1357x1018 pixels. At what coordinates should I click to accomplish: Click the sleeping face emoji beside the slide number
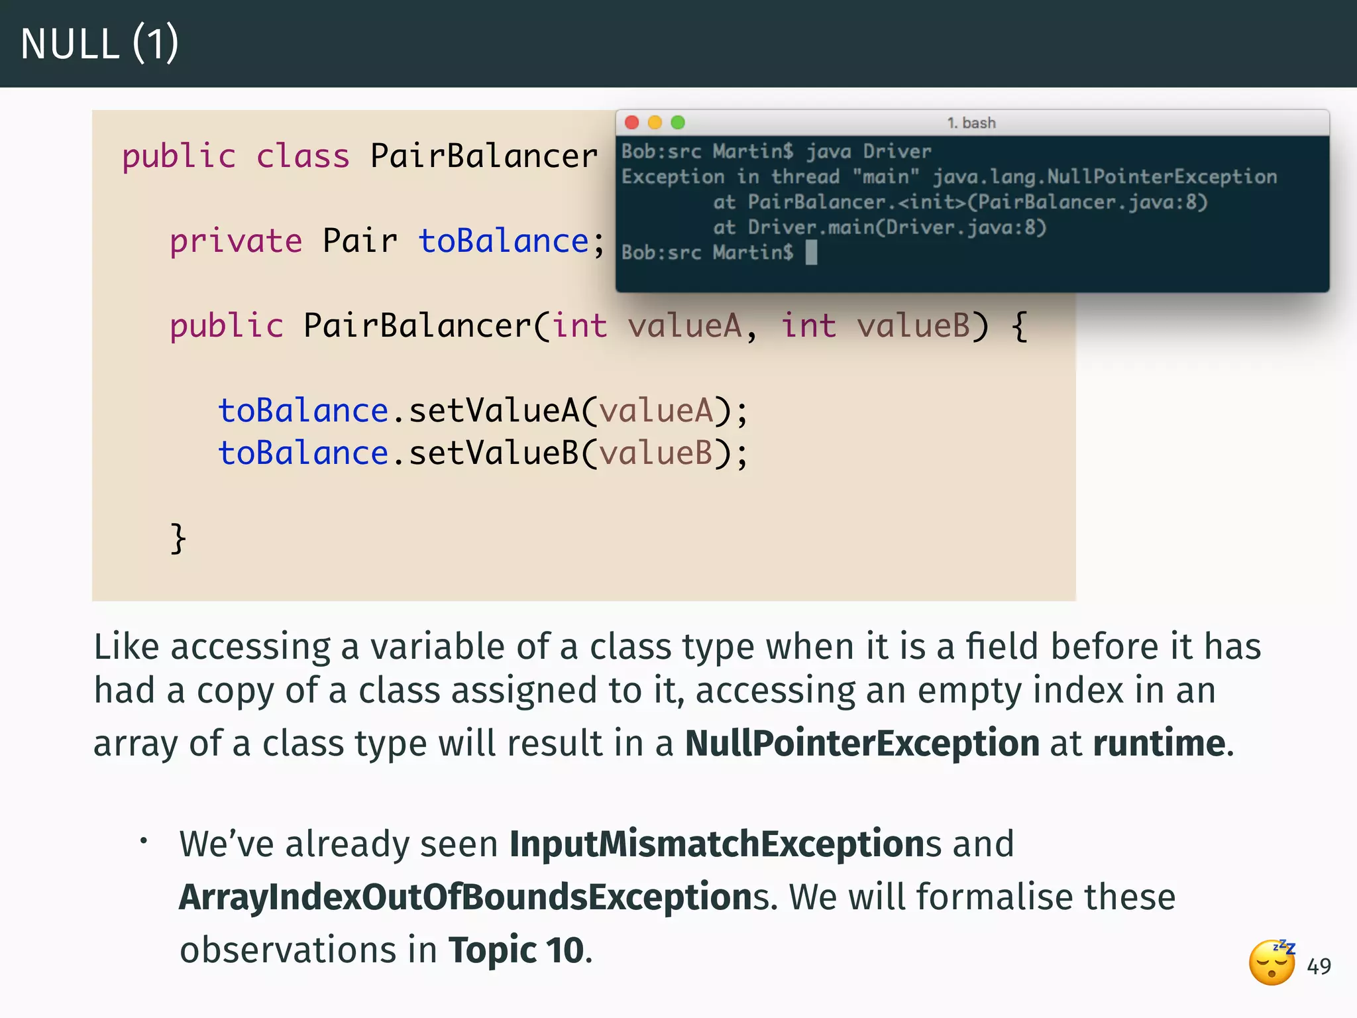[x=1272, y=962]
